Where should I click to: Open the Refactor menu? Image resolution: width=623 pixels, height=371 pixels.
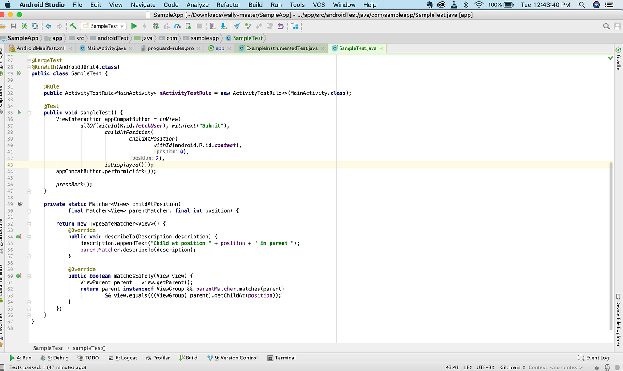click(x=228, y=5)
